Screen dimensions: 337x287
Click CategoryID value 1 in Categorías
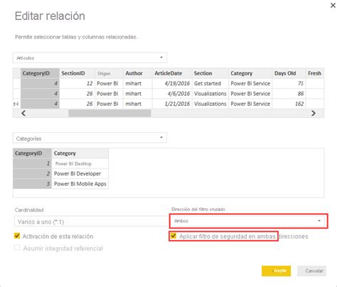pos(32,163)
